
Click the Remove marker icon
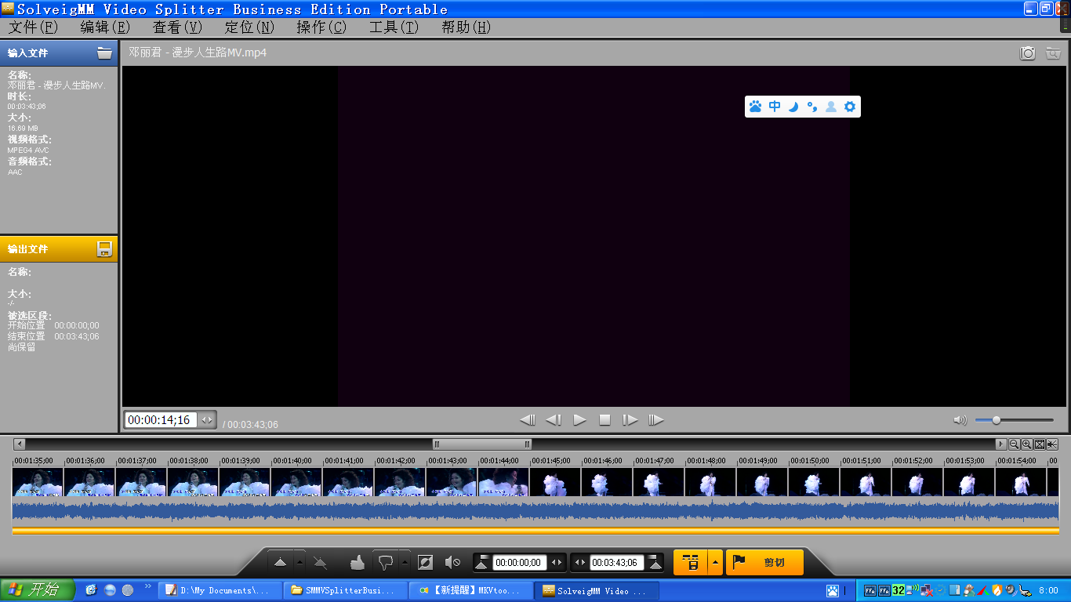[x=320, y=562]
